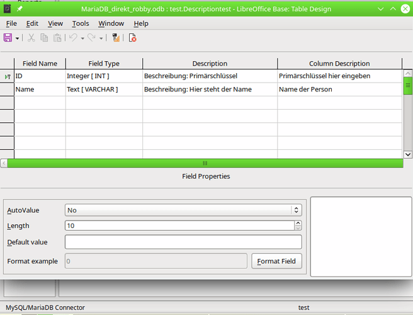
Task: Open the Undo history dropdown arrow
Action: click(82, 38)
